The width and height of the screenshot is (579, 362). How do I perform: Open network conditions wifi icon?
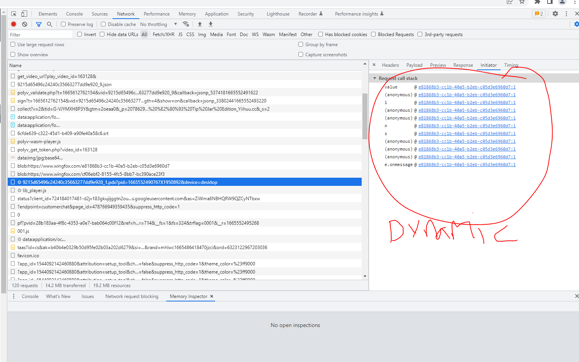tap(186, 24)
